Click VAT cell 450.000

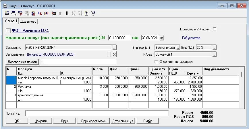177,82
